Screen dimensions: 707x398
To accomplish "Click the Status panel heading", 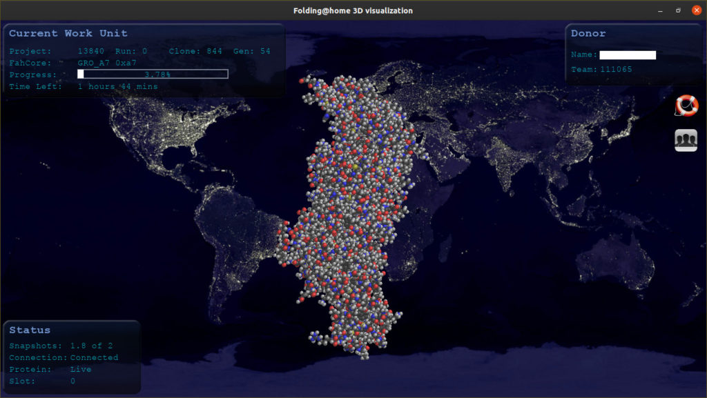I will click(30, 330).
